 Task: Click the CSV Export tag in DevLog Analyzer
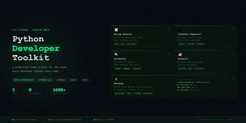coord(132,44)
